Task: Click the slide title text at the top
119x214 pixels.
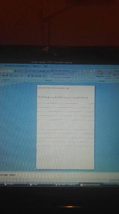Action: point(54,88)
